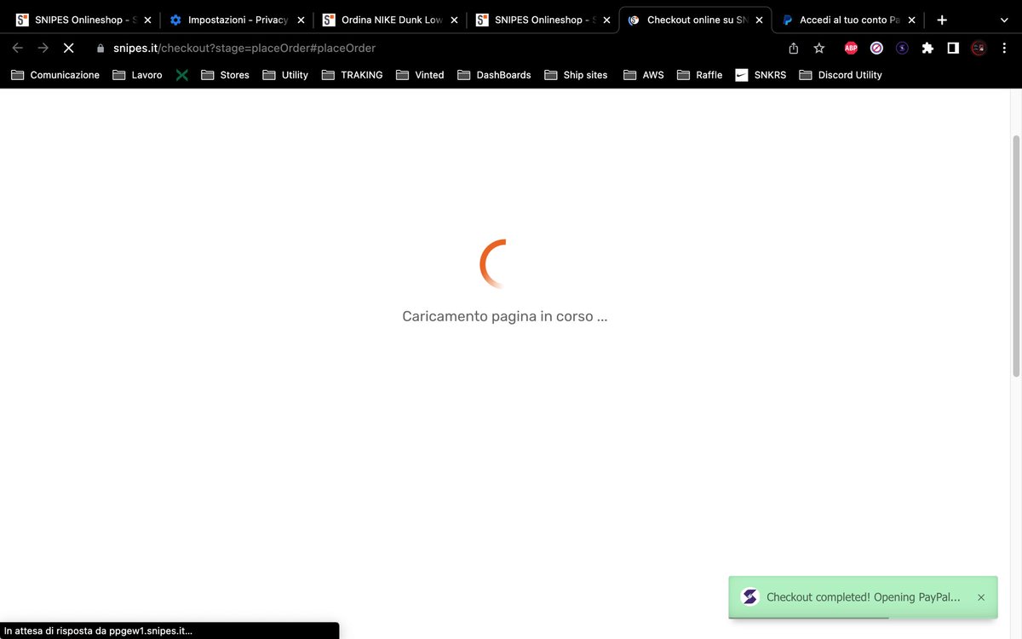The image size is (1022, 639).
Task: Toggle the browser side panel
Action: [x=953, y=49]
